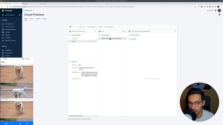Viewport: 223px width, 125px height.
Task: Click the likes breadcrumb
Action: pyautogui.click(x=100, y=27)
